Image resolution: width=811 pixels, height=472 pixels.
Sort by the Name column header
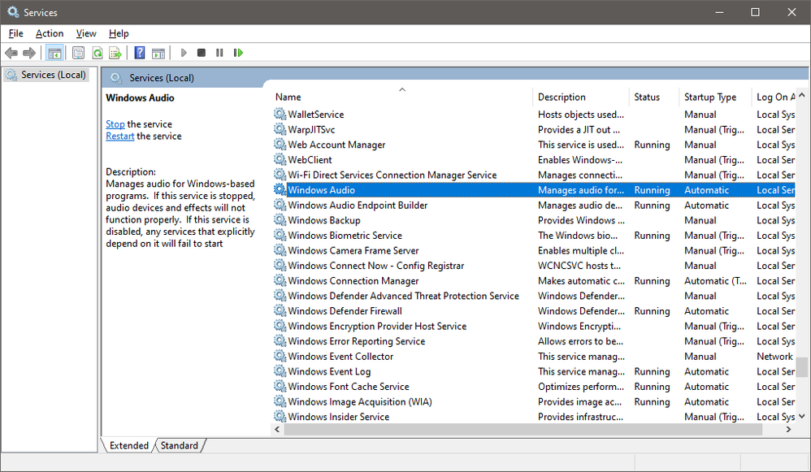pos(401,97)
